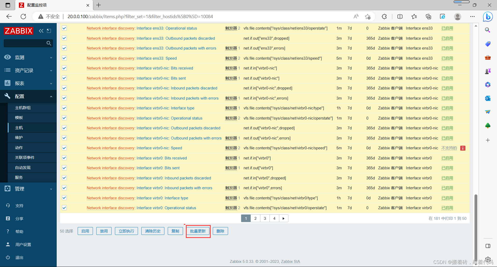The height and width of the screenshot is (267, 497).
Task: Click the 删除 button
Action: 220,231
